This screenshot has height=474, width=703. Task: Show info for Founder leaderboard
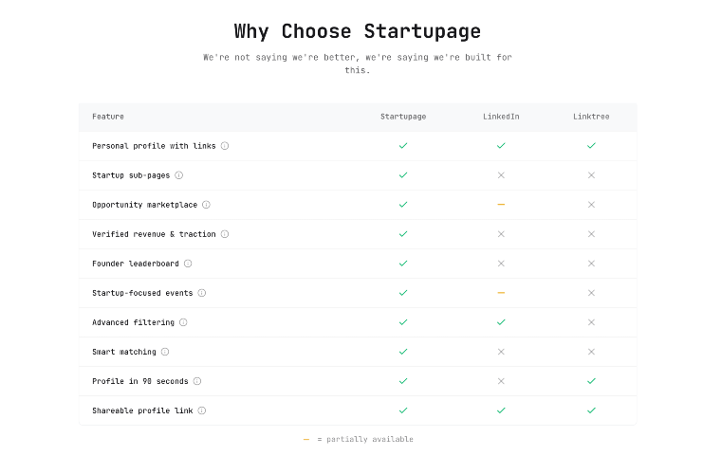[188, 264]
